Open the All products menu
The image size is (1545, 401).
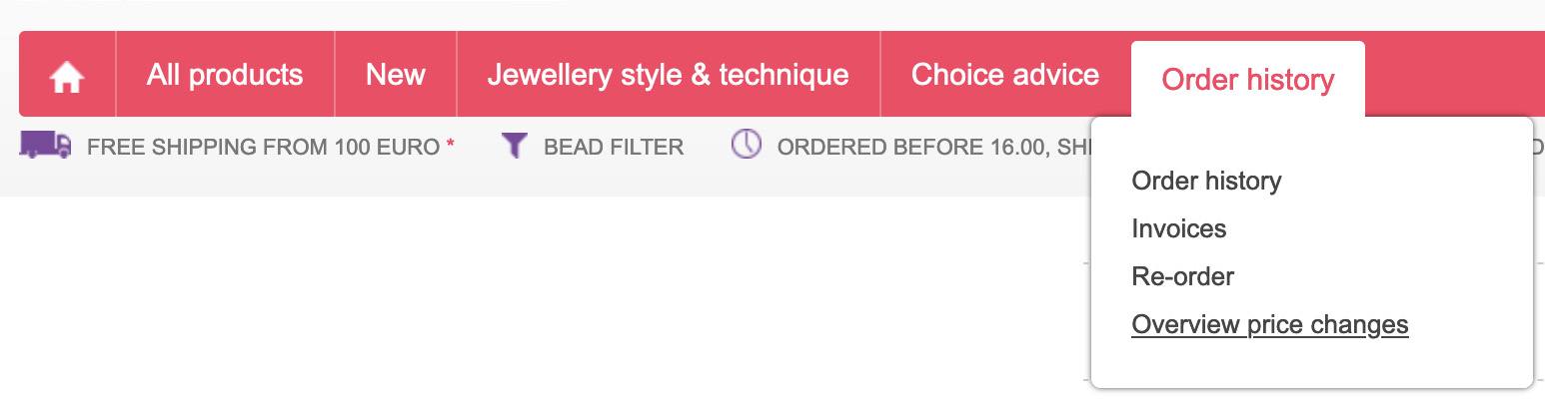tap(225, 75)
